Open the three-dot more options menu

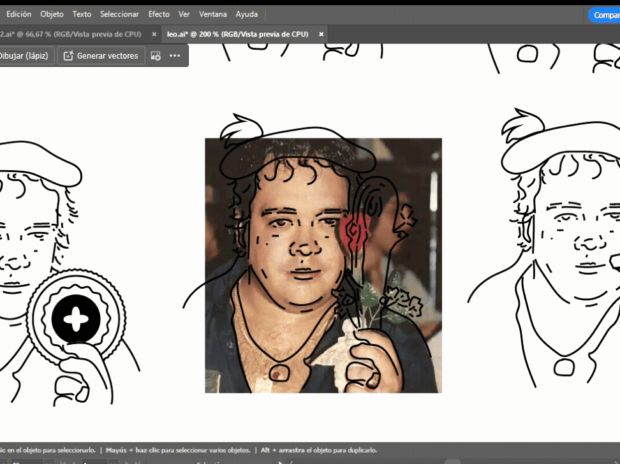pyautogui.click(x=175, y=55)
